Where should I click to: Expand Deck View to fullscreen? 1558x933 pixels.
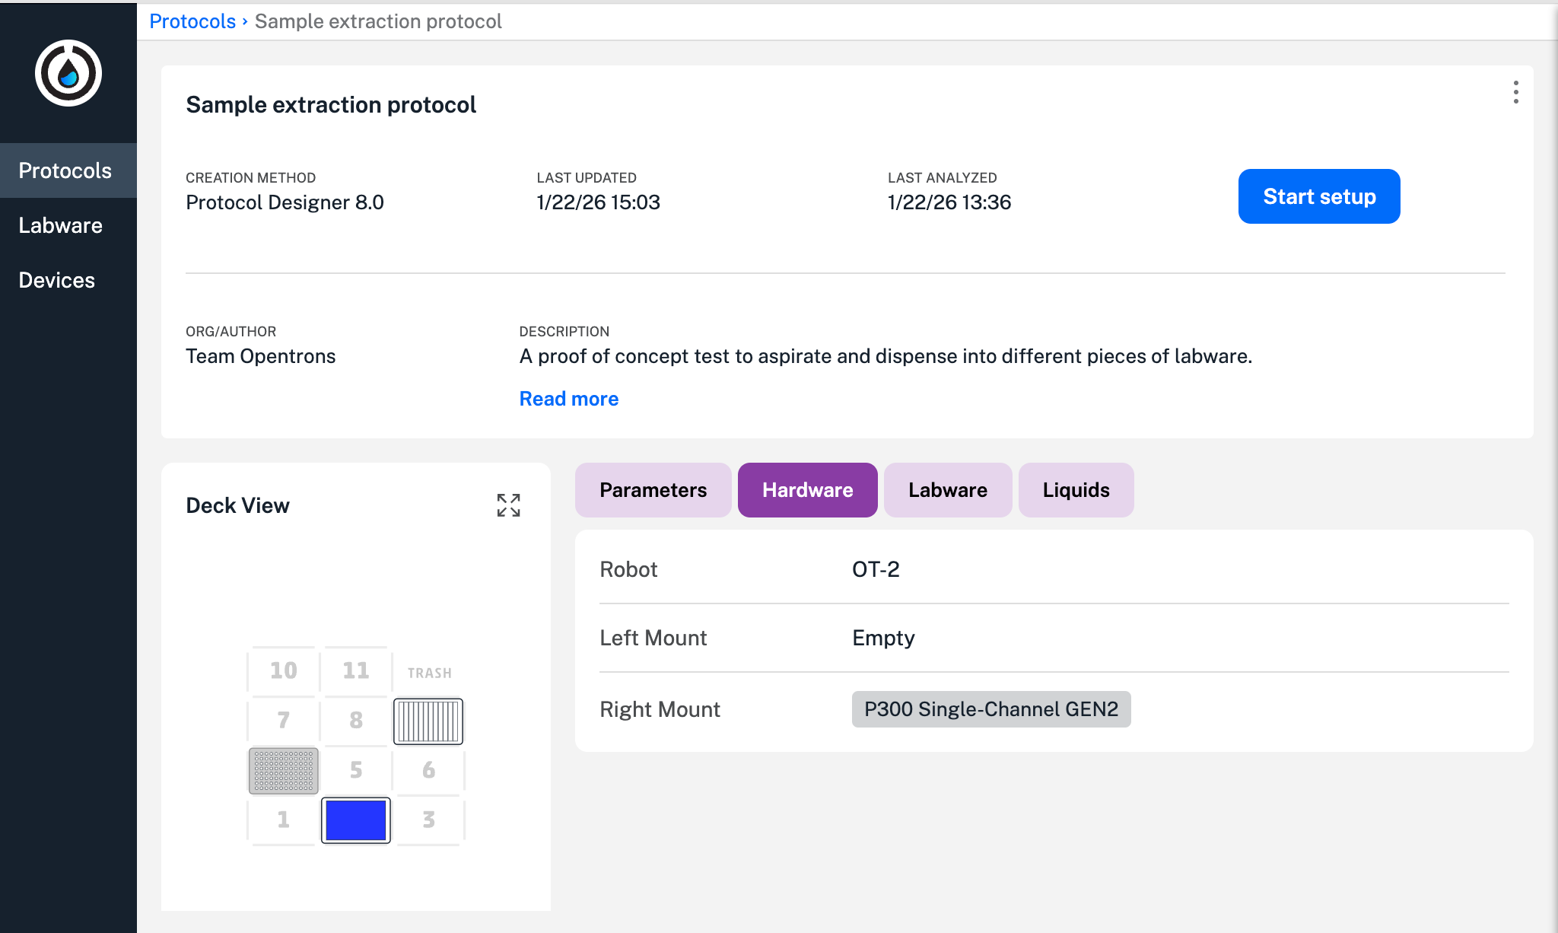pos(509,505)
